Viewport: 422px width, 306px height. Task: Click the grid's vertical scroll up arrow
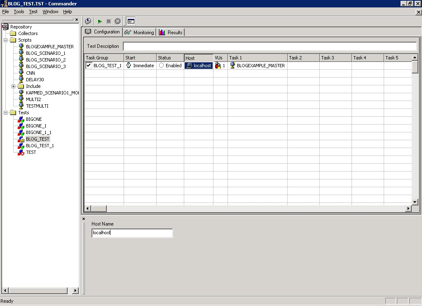point(415,57)
